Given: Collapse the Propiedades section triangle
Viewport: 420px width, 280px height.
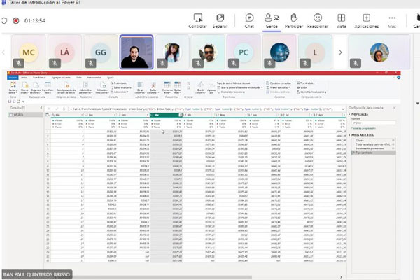Looking at the screenshot, I should tap(349, 115).
